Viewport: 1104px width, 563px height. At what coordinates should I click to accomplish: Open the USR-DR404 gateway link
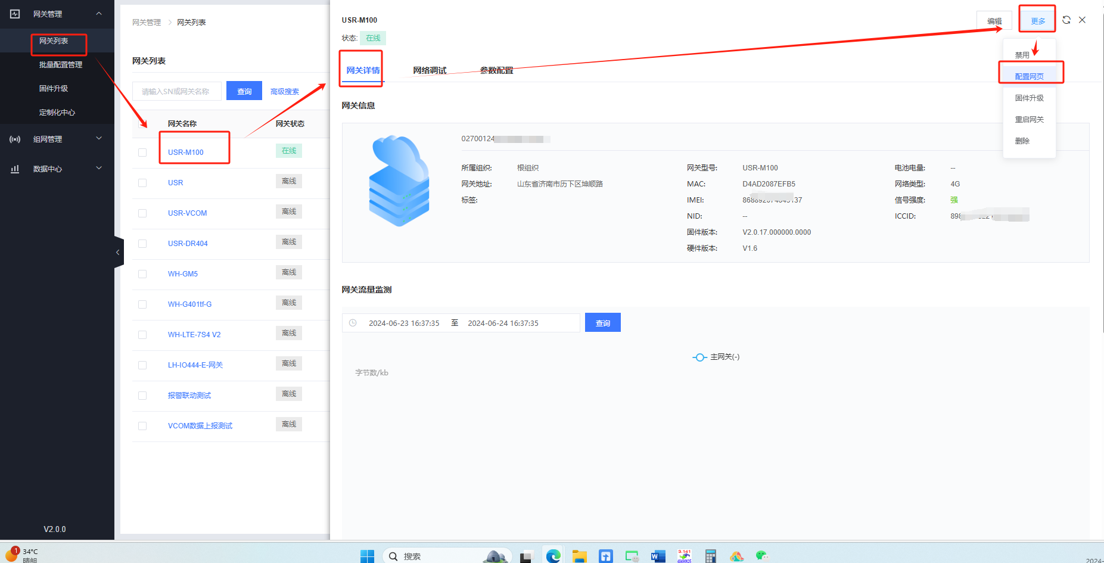188,244
